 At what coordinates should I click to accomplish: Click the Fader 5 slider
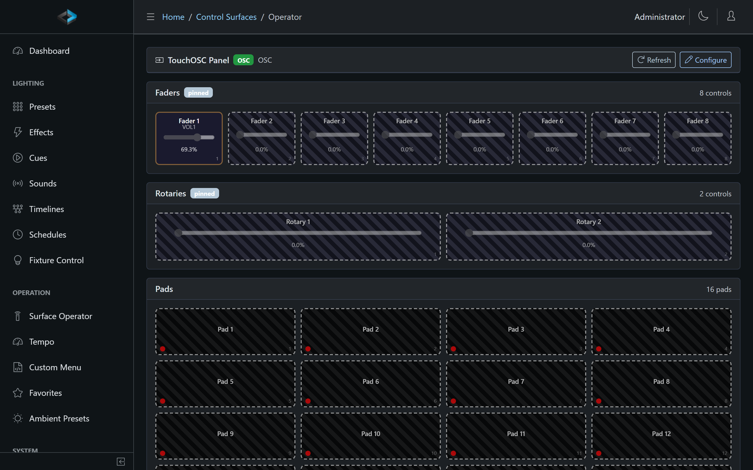[480, 135]
